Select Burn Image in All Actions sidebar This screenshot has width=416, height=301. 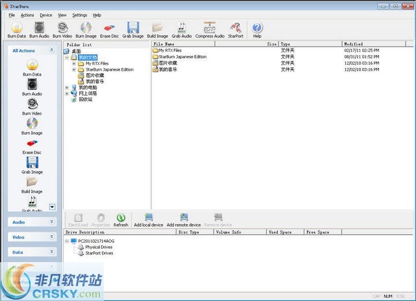pyautogui.click(x=32, y=126)
